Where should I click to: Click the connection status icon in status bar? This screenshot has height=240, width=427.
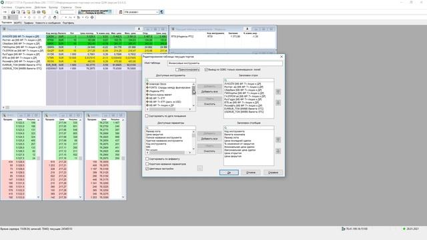click(344, 229)
